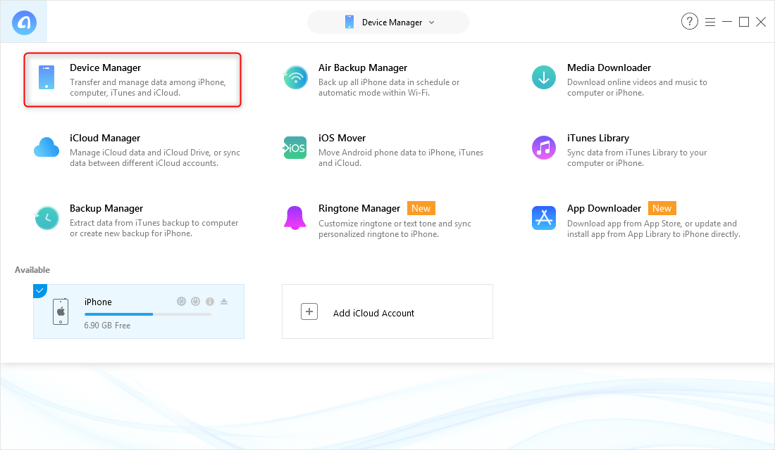Image resolution: width=775 pixels, height=450 pixels.
Task: Click the plus icon for iCloud account
Action: 309,311
